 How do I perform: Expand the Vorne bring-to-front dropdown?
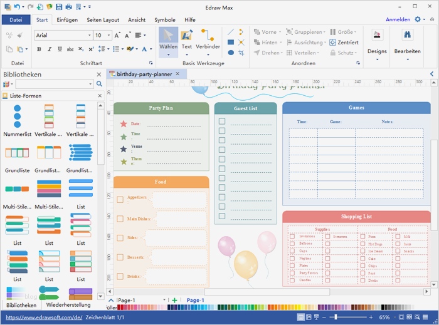[x=280, y=32]
